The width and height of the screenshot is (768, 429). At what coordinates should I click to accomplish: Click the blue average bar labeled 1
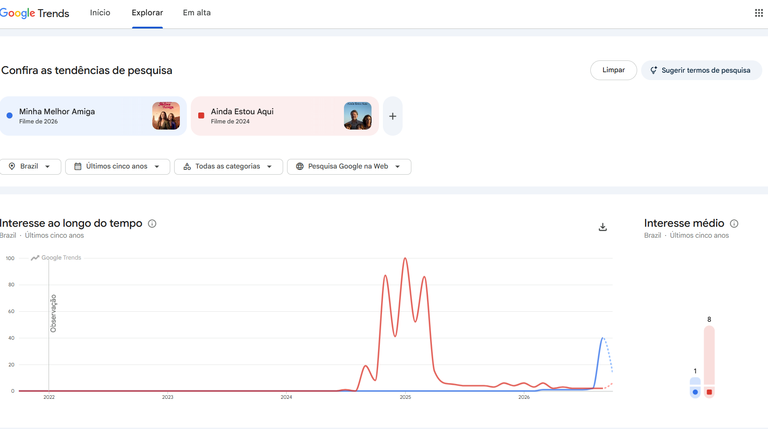pos(695,387)
